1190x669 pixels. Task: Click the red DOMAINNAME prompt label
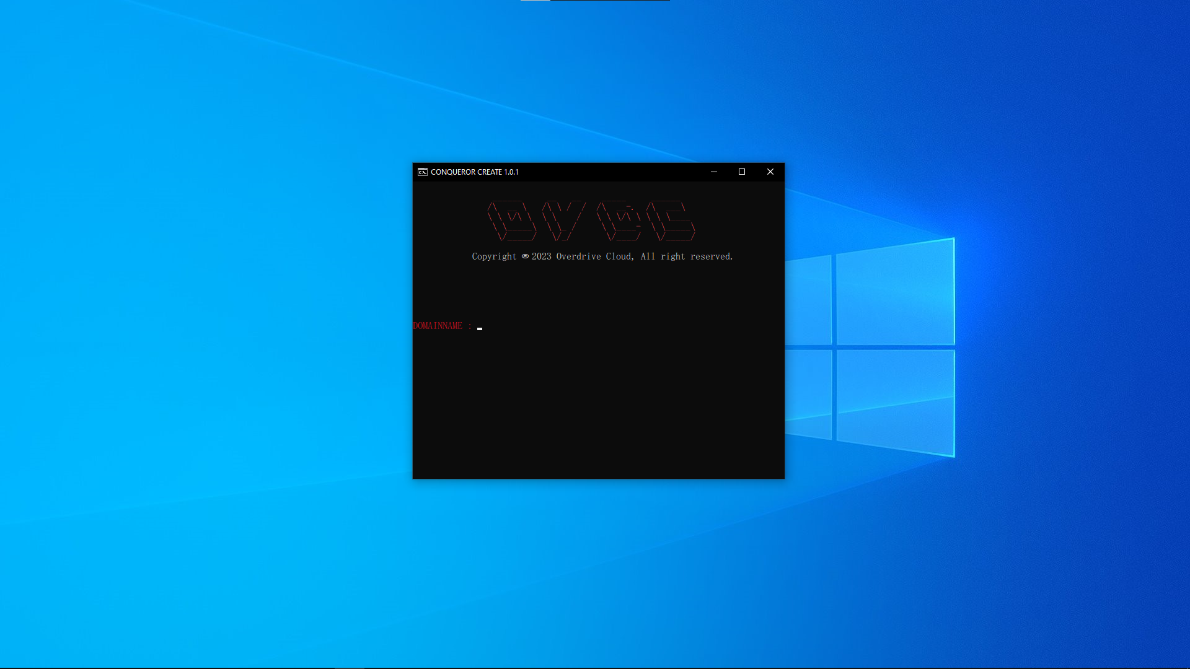tap(438, 326)
